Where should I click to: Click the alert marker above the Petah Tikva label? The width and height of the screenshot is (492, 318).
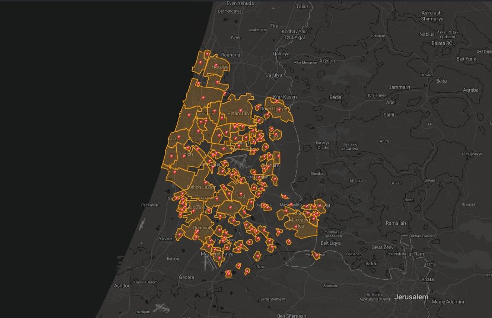coord(241,110)
